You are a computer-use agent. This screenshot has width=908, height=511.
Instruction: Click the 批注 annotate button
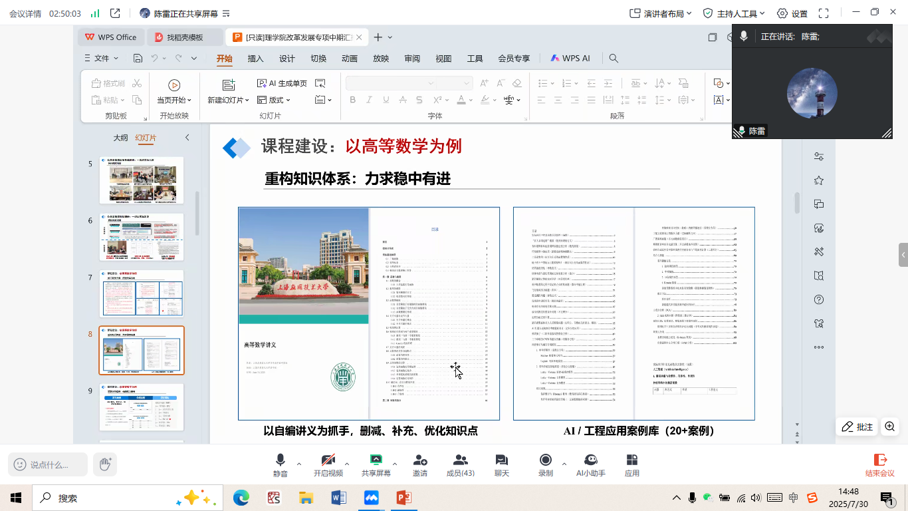tap(857, 427)
